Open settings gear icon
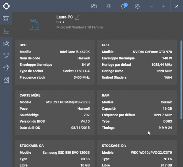The image size is (183, 167). 137,6
